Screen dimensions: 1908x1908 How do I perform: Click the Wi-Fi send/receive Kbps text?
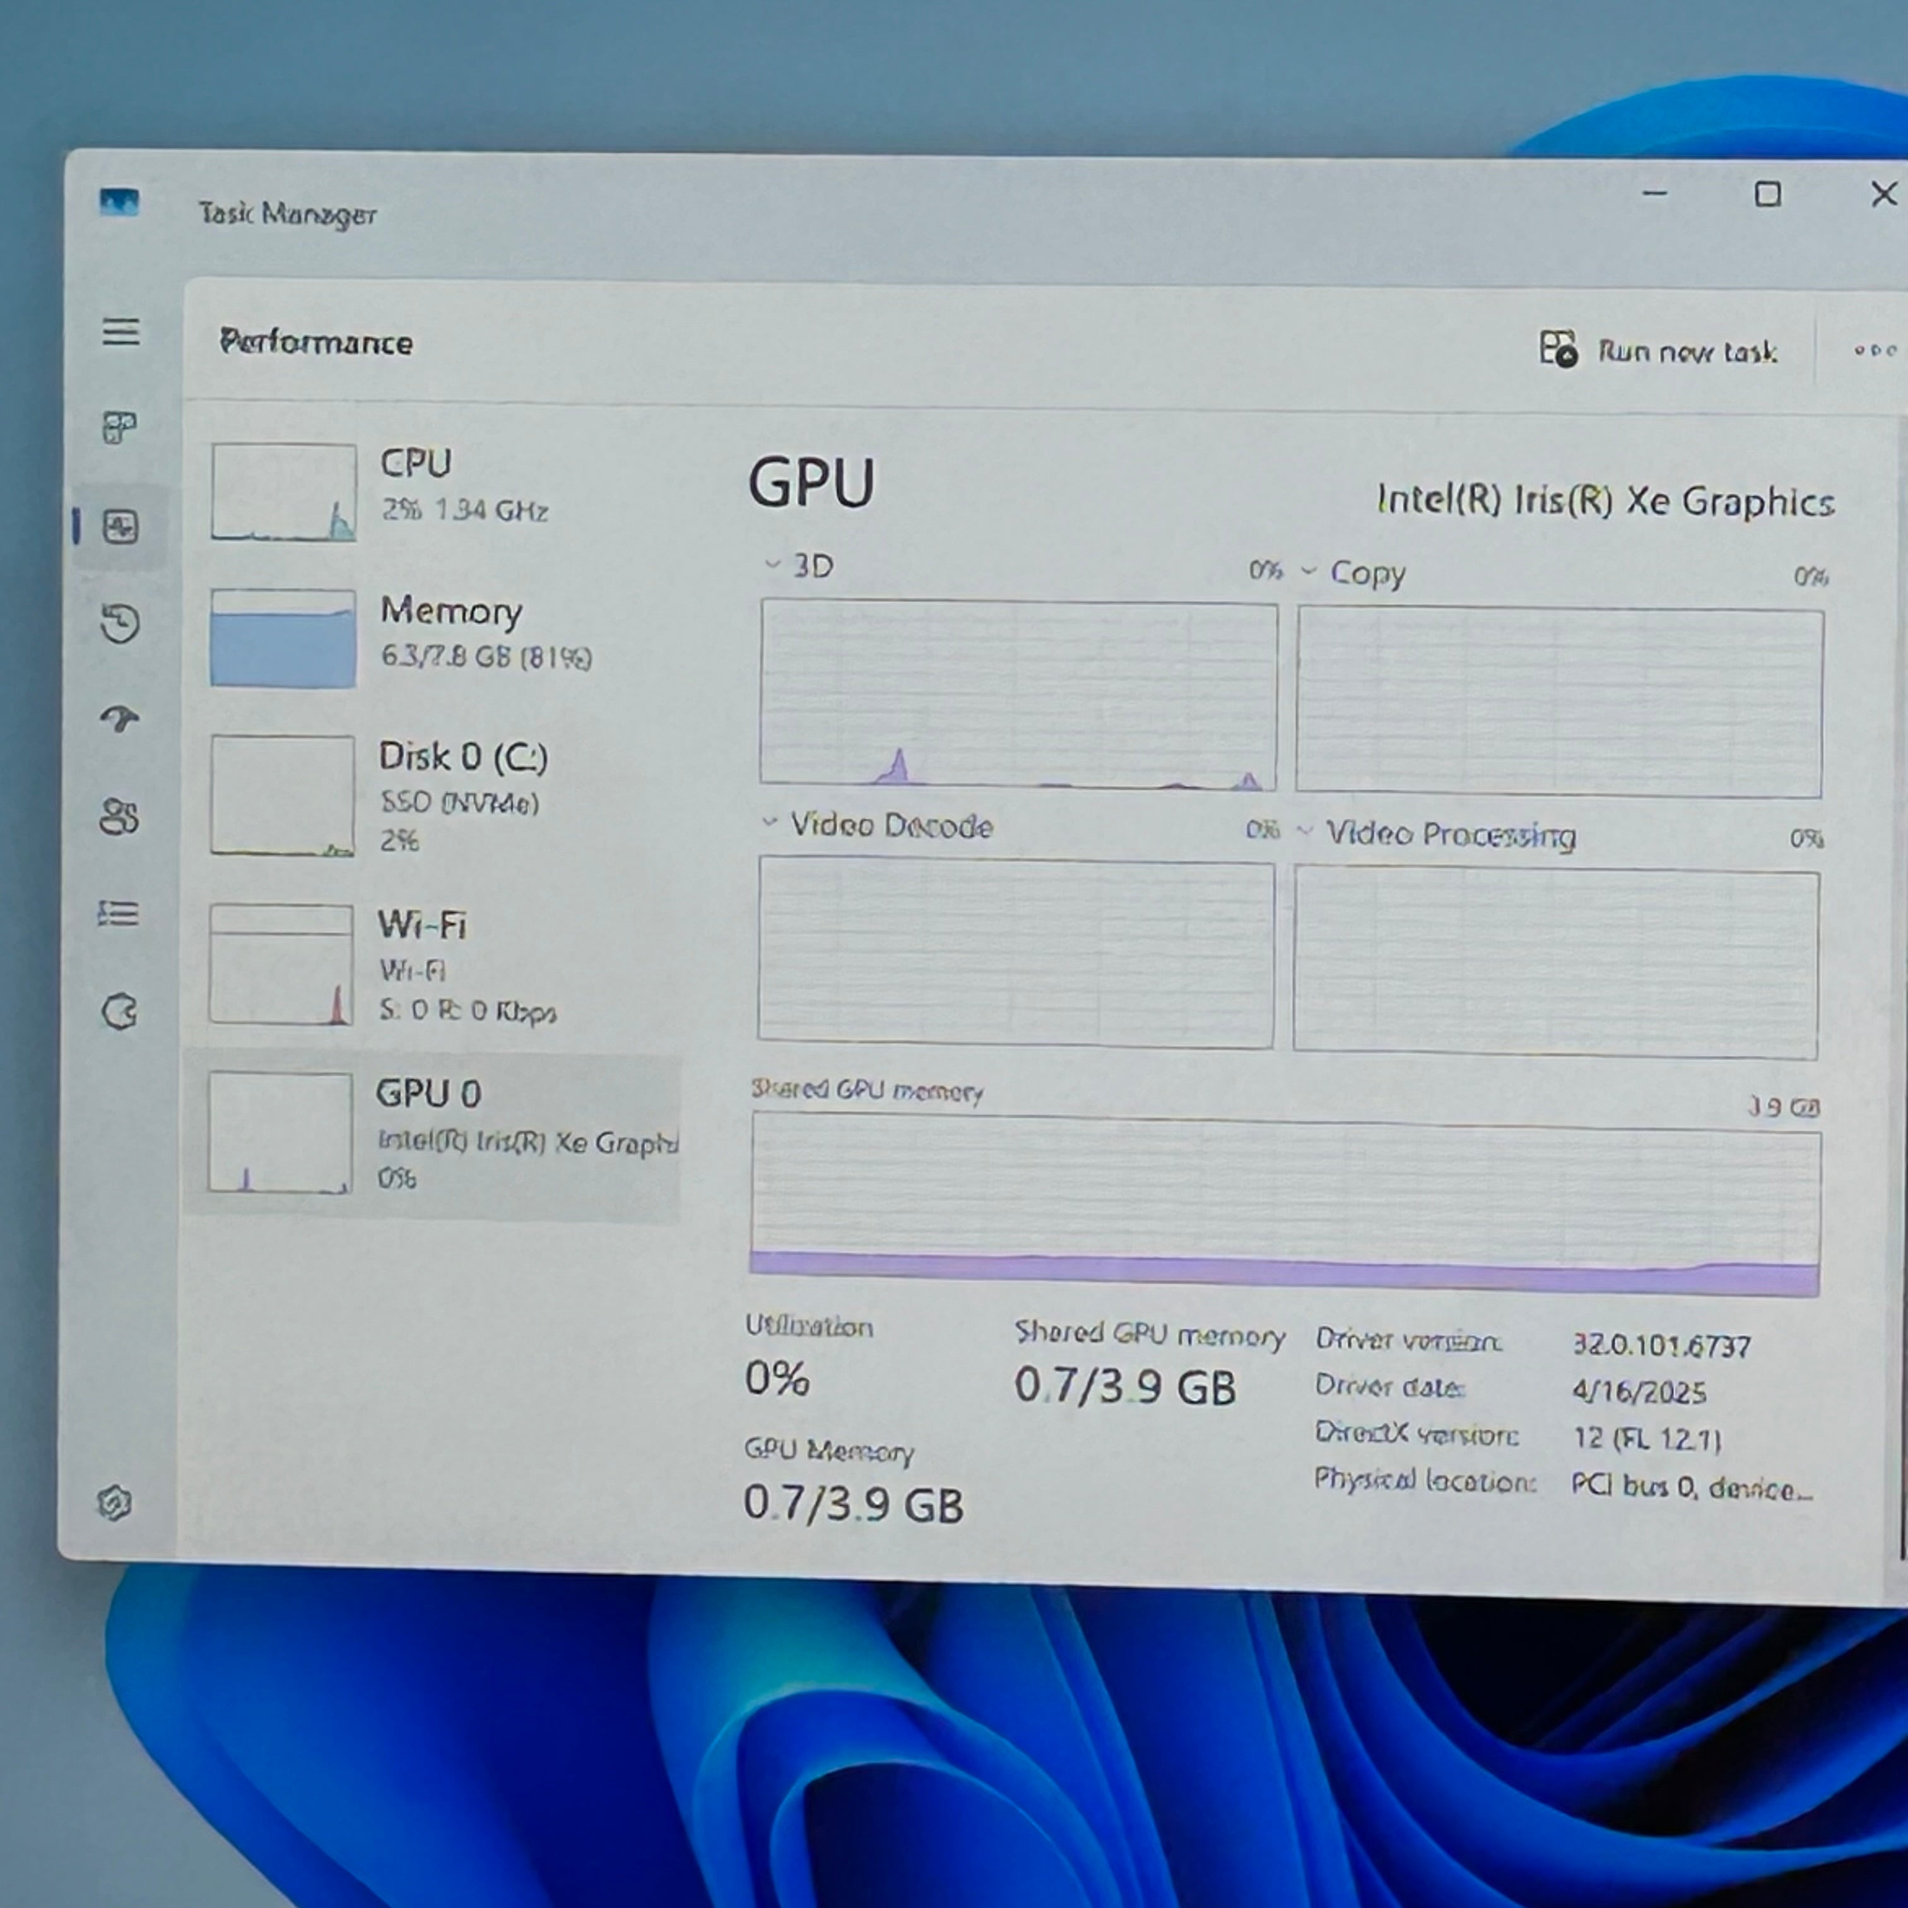coord(468,1011)
